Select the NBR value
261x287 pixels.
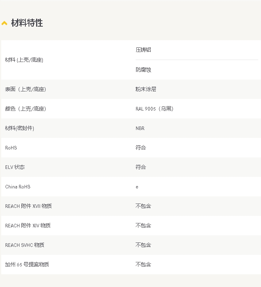[x=140, y=128]
